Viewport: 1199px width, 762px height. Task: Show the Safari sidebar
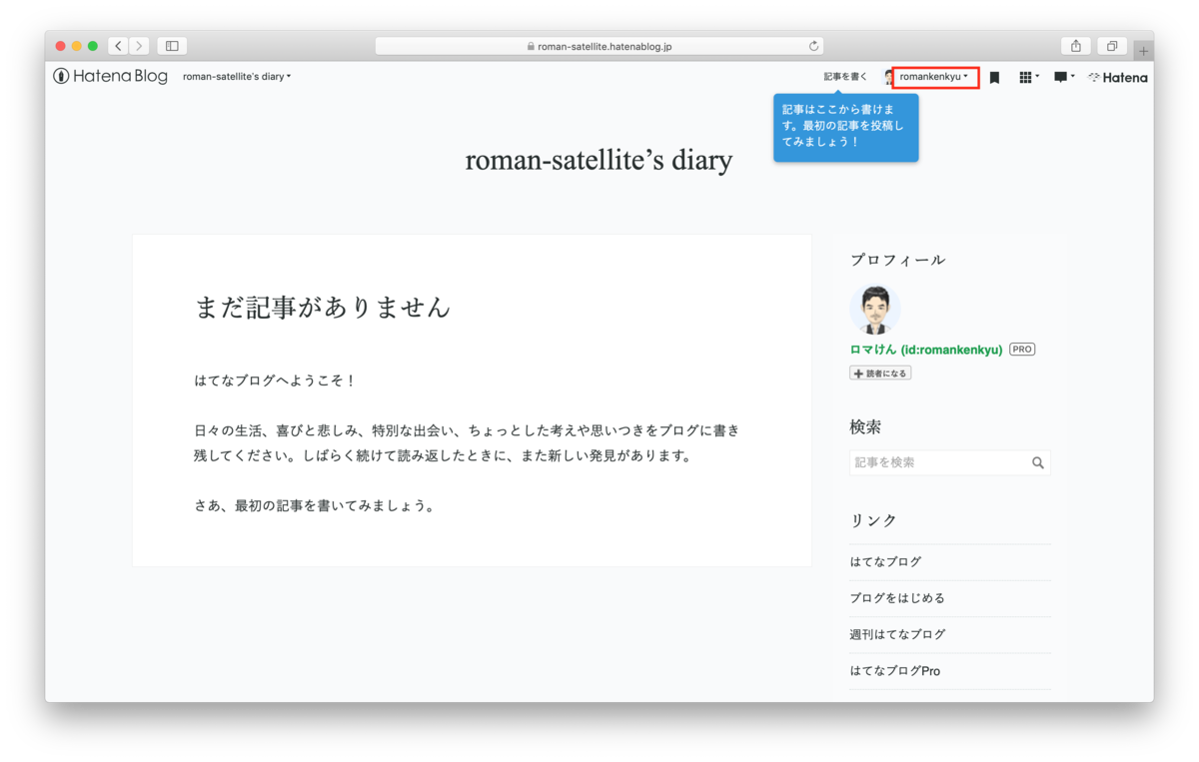coord(172,46)
